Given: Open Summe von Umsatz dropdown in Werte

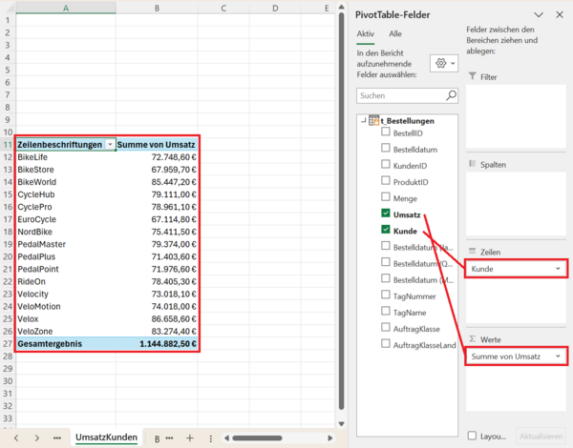Looking at the screenshot, I should [x=557, y=356].
